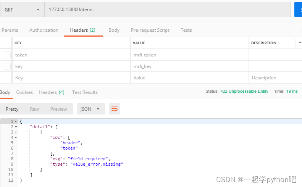Select the Raw view button
The height and width of the screenshot is (187, 302).
coord(34,109)
